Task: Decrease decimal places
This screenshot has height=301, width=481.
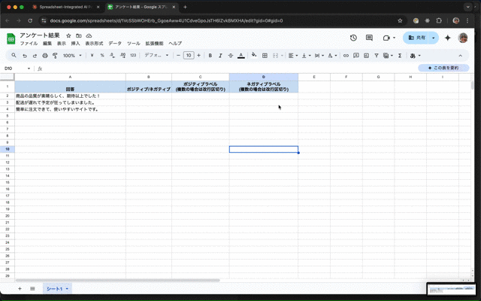Action: 112,56
